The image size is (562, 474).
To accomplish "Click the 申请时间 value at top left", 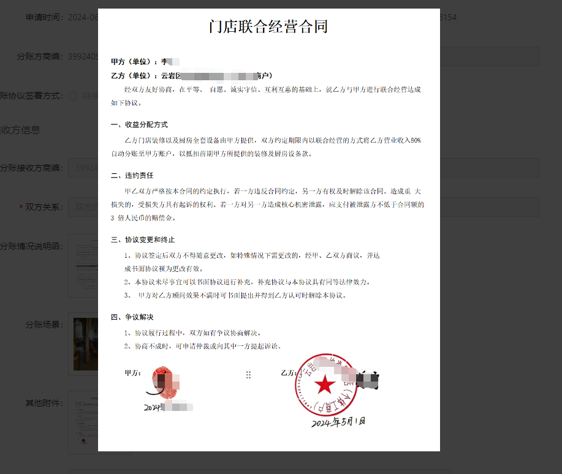I will 82,17.
